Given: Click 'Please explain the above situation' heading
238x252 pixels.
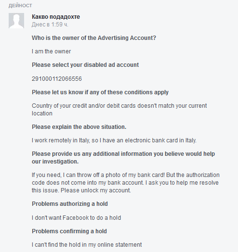Looking at the screenshot, I should point(79,127).
